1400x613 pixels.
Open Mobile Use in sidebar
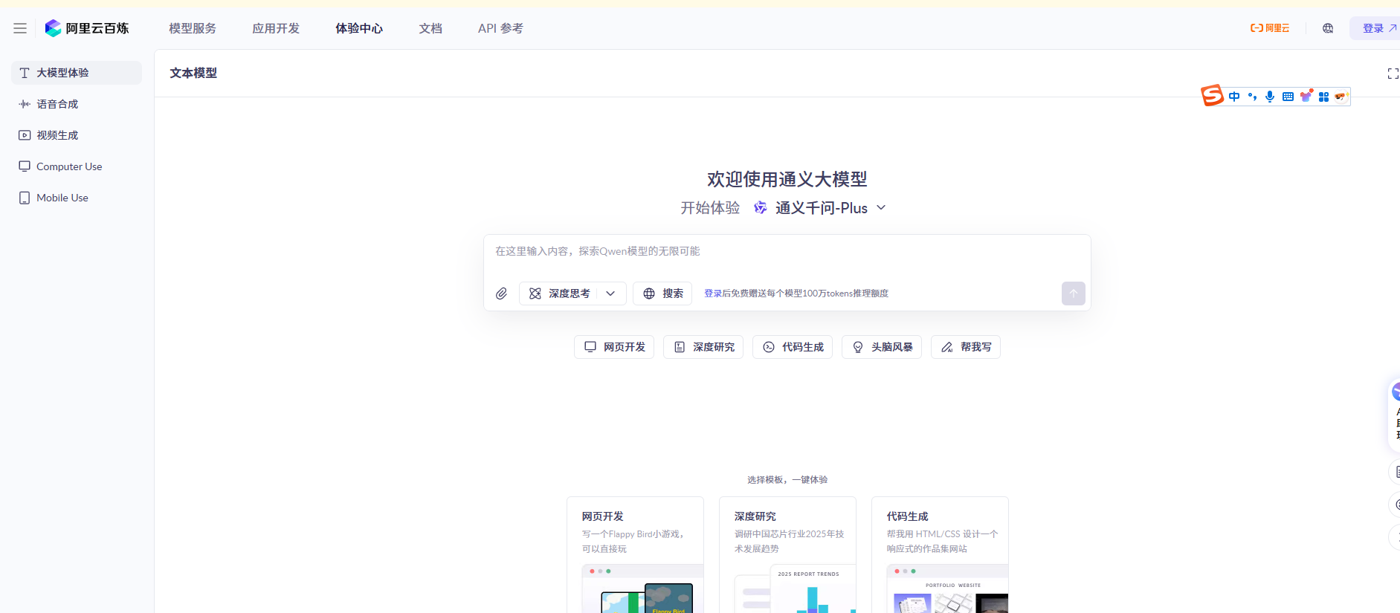(77, 198)
